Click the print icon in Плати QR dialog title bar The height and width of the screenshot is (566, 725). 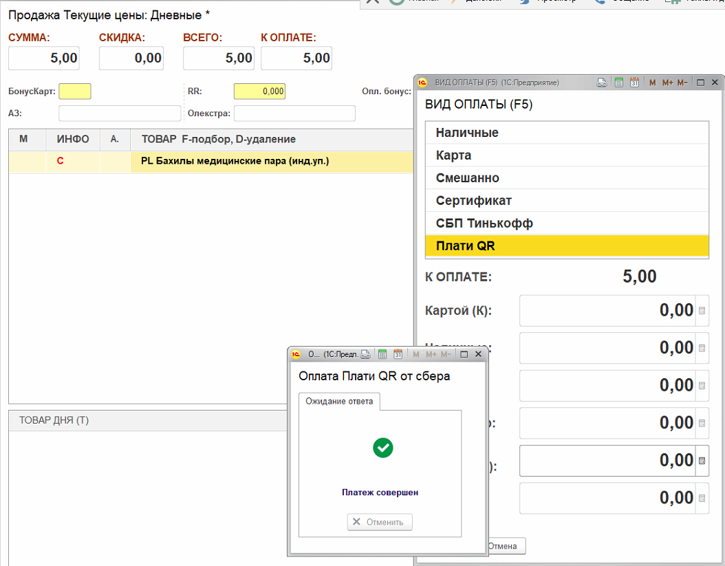tap(366, 354)
